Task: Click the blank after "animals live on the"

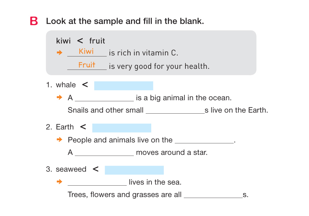Action: point(204,140)
